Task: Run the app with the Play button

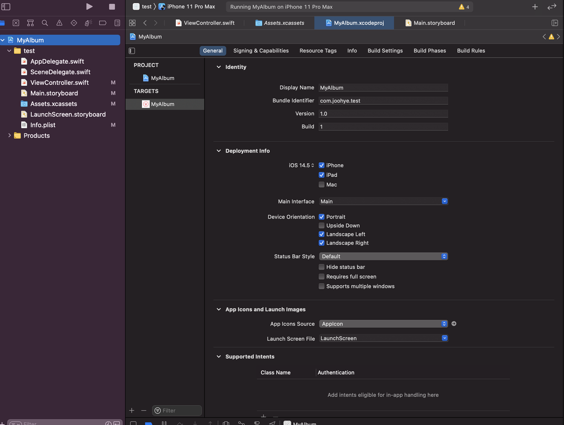Action: (x=89, y=7)
